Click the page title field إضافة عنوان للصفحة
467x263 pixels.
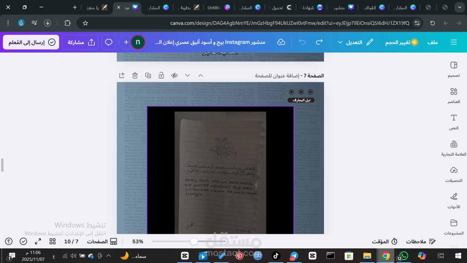tap(277, 76)
